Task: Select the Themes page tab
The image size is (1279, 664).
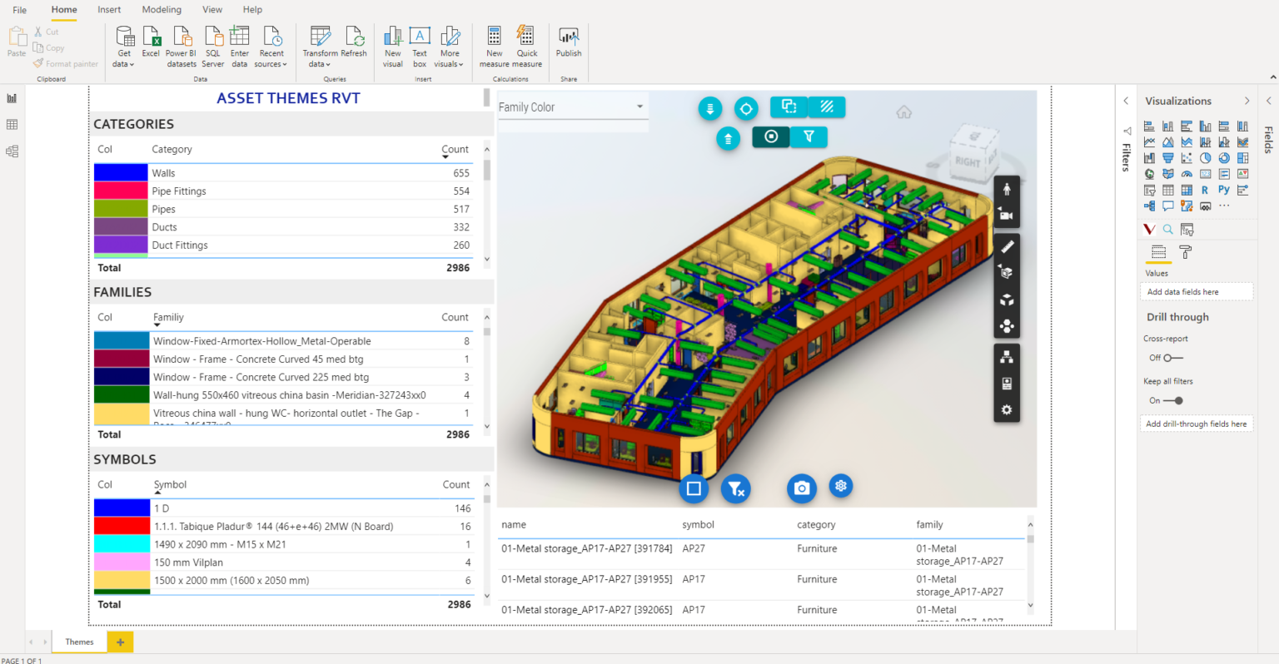Action: [x=79, y=642]
